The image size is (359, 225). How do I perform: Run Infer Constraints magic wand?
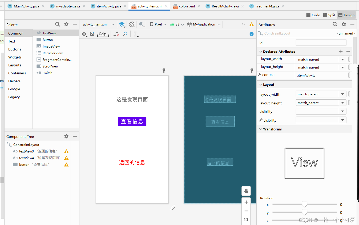(124, 34)
